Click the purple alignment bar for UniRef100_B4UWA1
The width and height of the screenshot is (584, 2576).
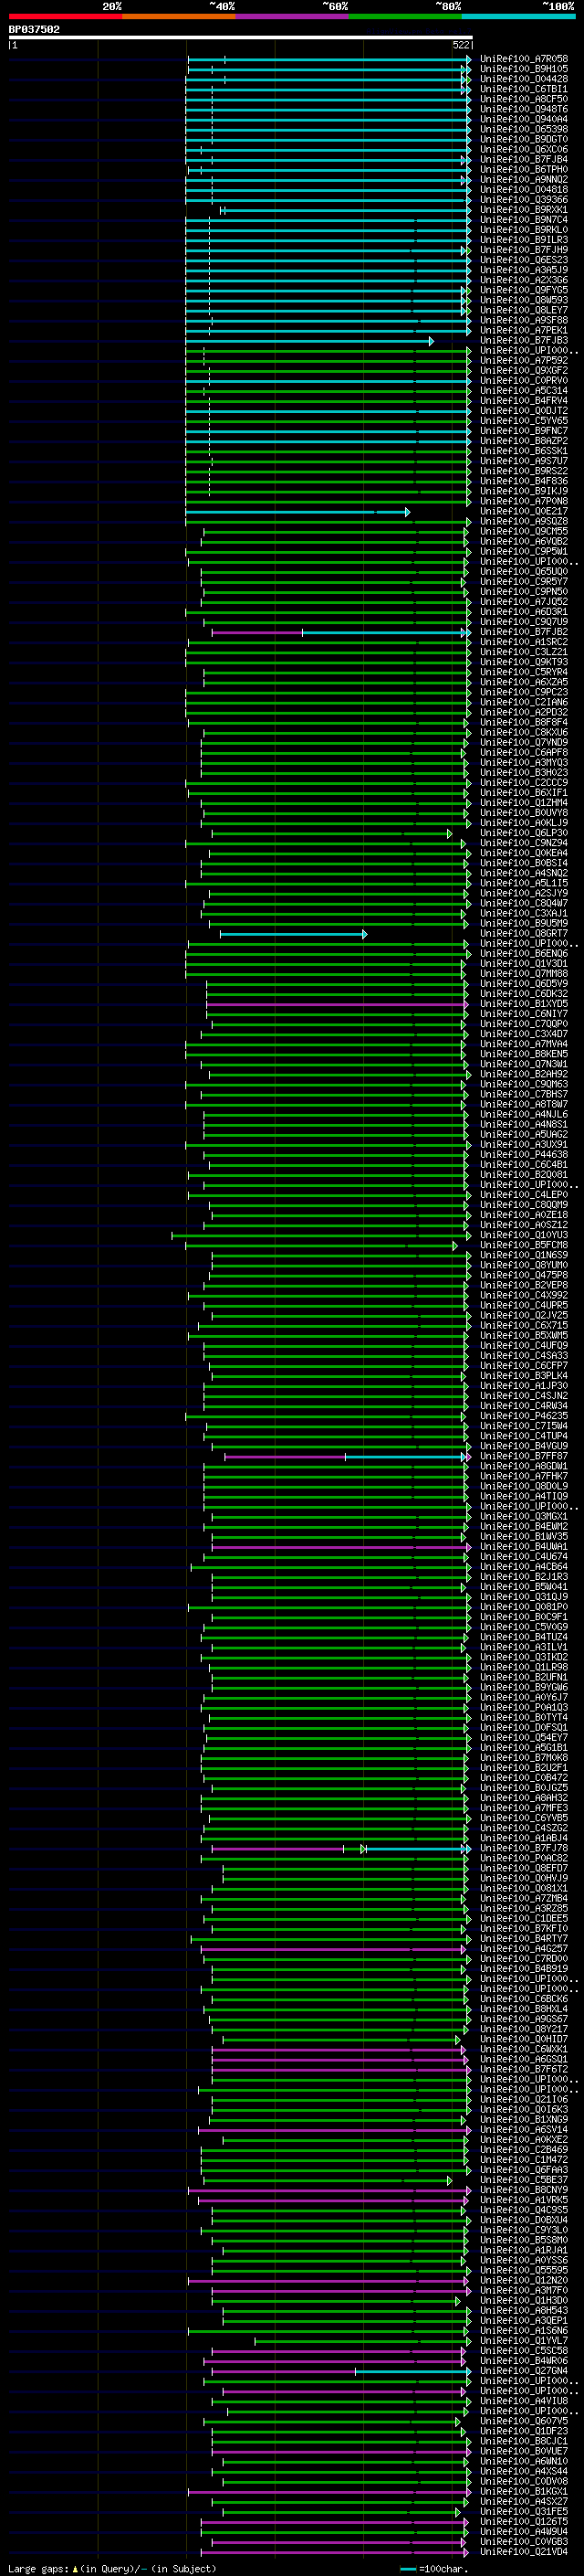(340, 1547)
